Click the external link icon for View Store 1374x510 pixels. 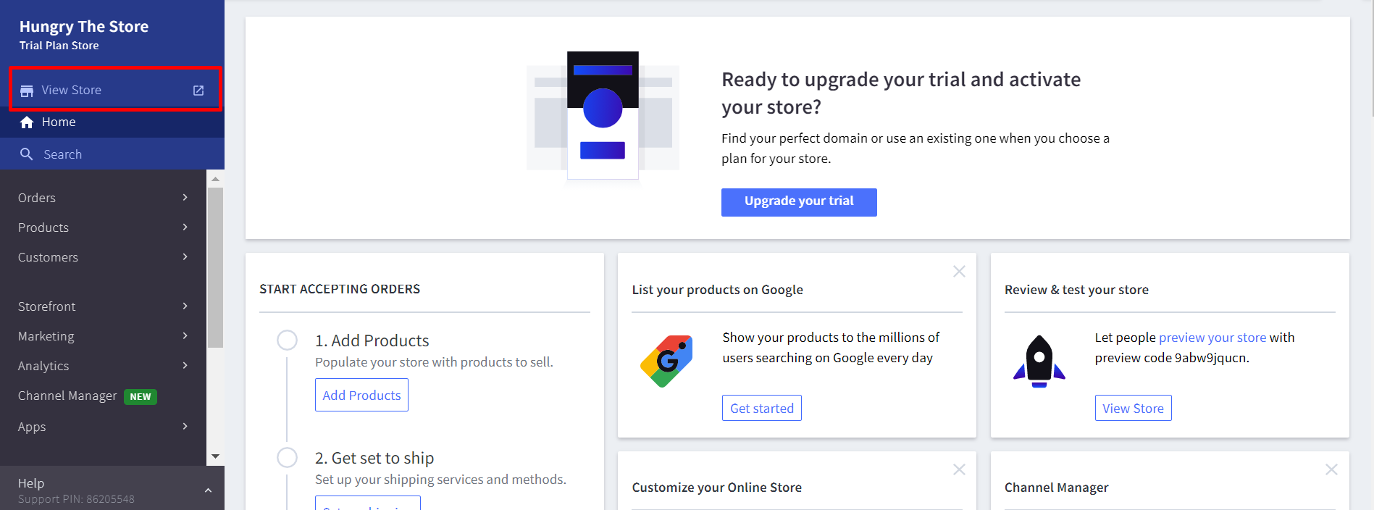198,91
